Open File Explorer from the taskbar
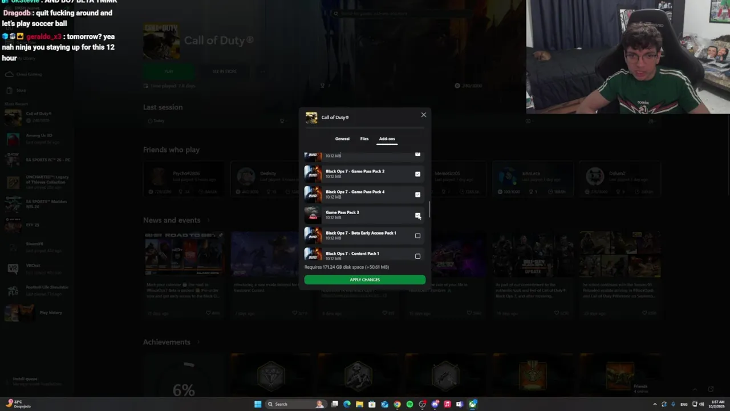This screenshot has width=730, height=411. point(359,404)
